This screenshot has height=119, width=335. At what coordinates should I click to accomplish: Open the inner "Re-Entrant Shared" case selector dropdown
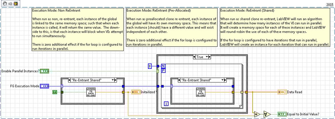click(x=223, y=80)
